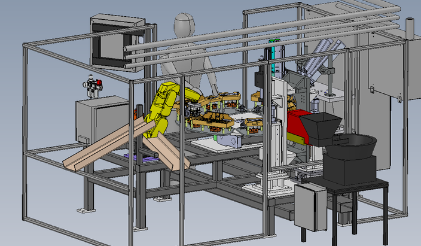Click the air regulator unit with red knob
The height and width of the screenshot is (246, 421).
[x=93, y=86]
